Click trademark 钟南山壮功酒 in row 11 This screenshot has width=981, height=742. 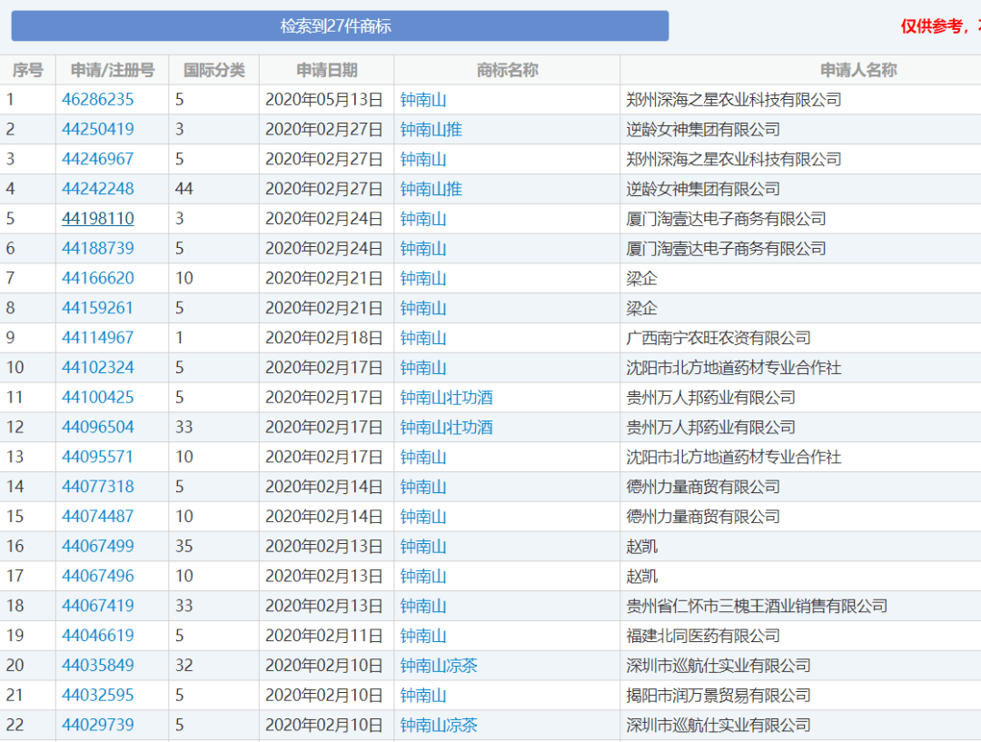[x=446, y=397]
